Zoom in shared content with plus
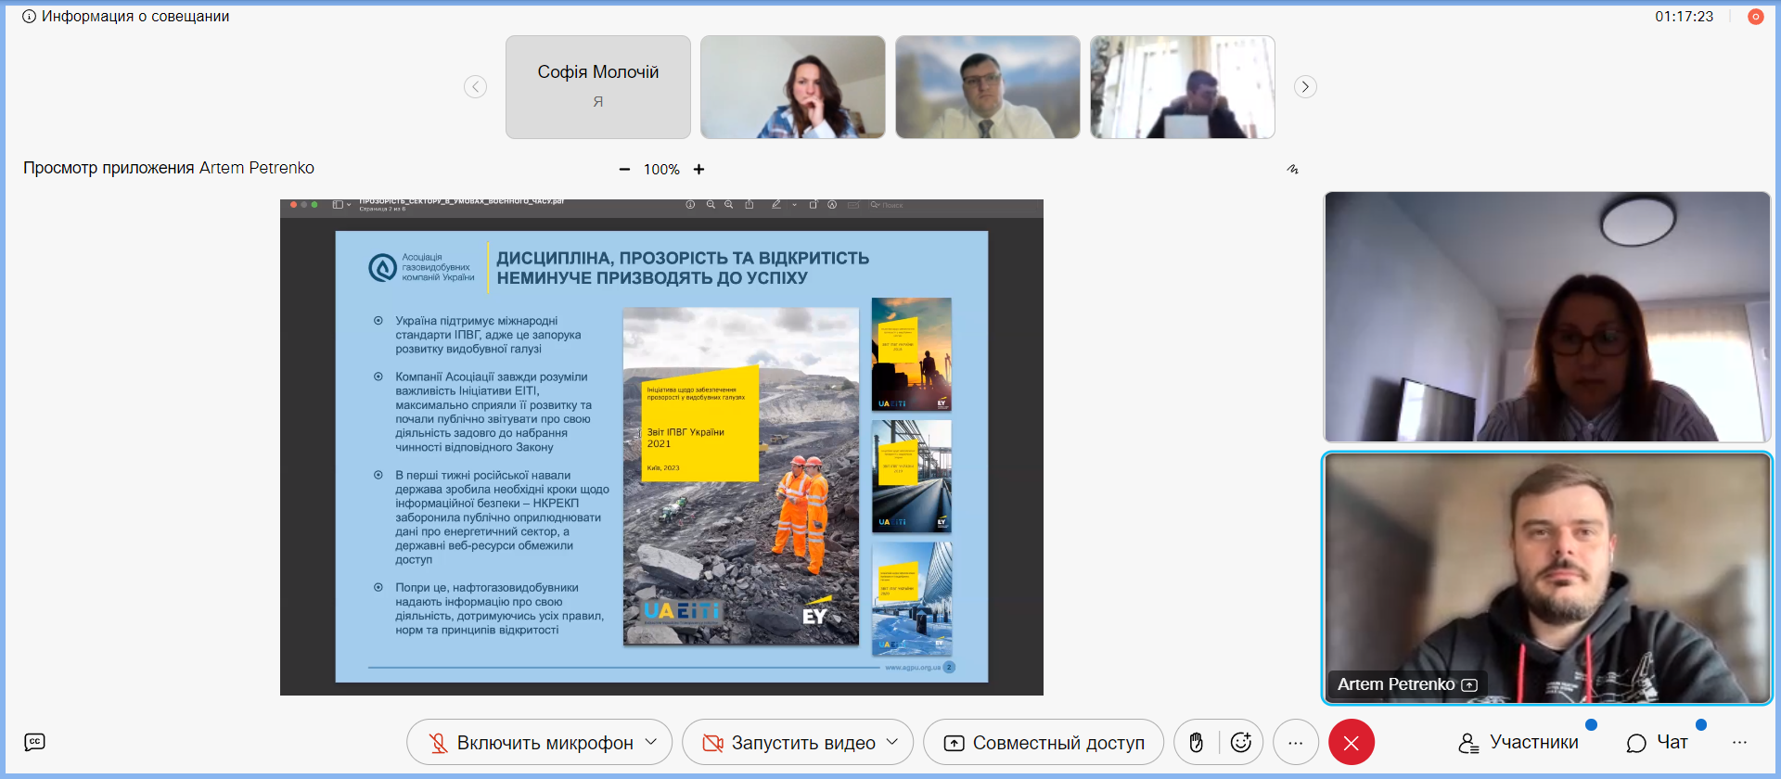Image resolution: width=1781 pixels, height=779 pixels. coord(698,170)
